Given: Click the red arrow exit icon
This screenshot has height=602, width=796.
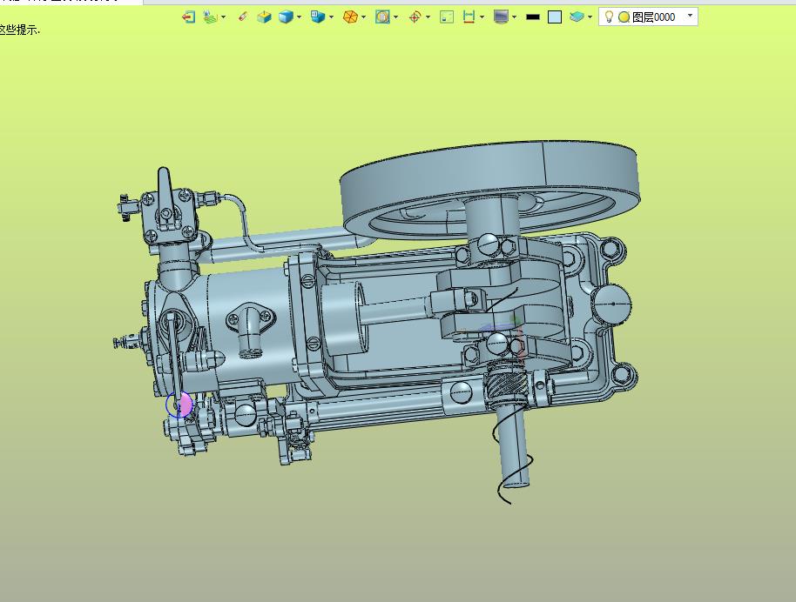Looking at the screenshot, I should (188, 17).
